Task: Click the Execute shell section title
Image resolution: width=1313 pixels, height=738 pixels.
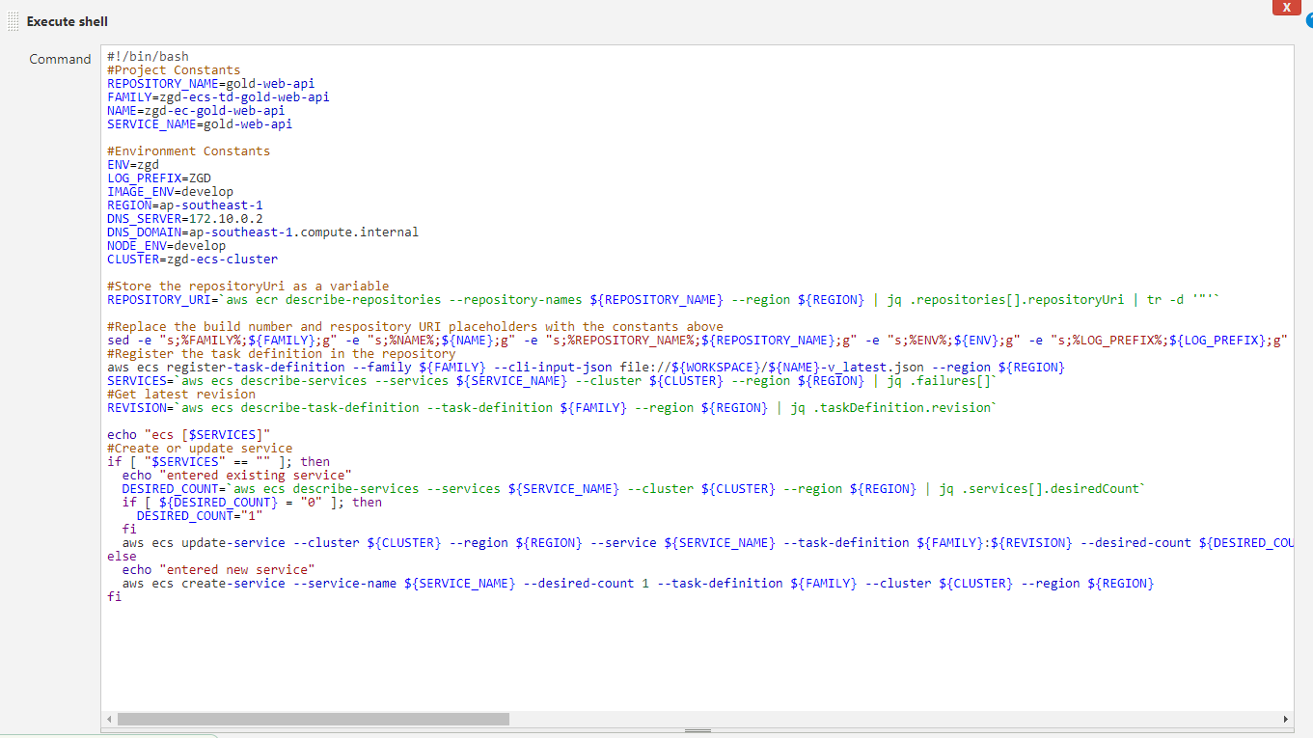Action: click(x=67, y=21)
